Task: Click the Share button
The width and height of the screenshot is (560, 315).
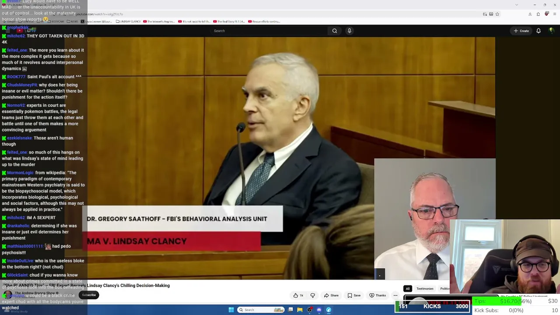Action: pyautogui.click(x=331, y=295)
